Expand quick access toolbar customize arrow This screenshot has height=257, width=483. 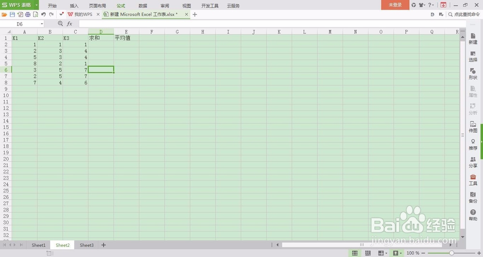(61, 14)
